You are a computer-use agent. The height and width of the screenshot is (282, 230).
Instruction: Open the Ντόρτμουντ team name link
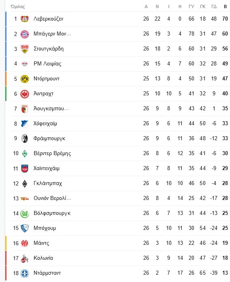point(47,79)
